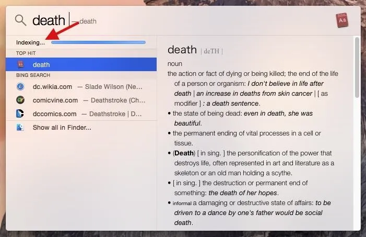The height and width of the screenshot is (237, 366).
Task: Click the deTH pronunciation text
Action: tap(211, 51)
